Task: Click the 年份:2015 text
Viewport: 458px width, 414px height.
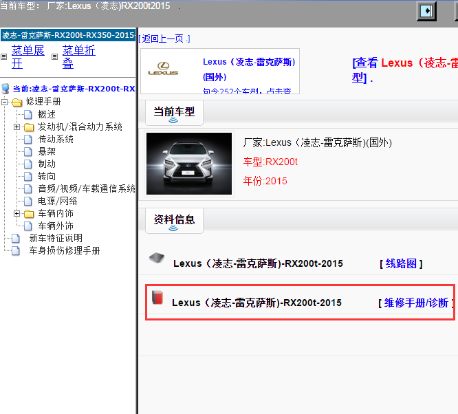Action: 265,181
